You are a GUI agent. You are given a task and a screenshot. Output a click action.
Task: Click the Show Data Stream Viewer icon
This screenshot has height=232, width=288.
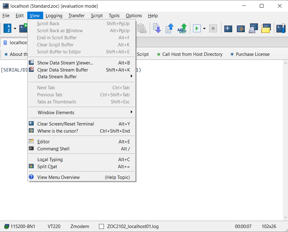point(32,62)
